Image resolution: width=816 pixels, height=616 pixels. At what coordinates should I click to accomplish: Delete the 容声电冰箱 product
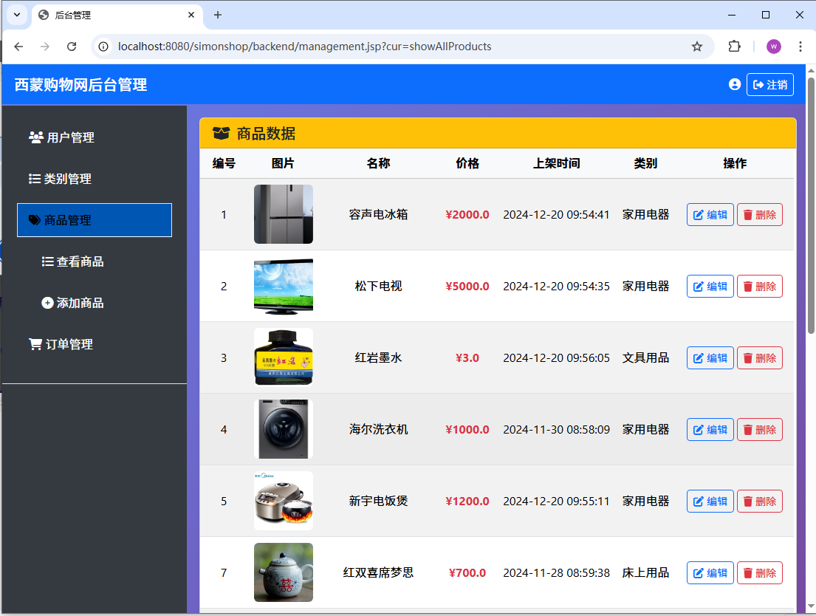[760, 214]
